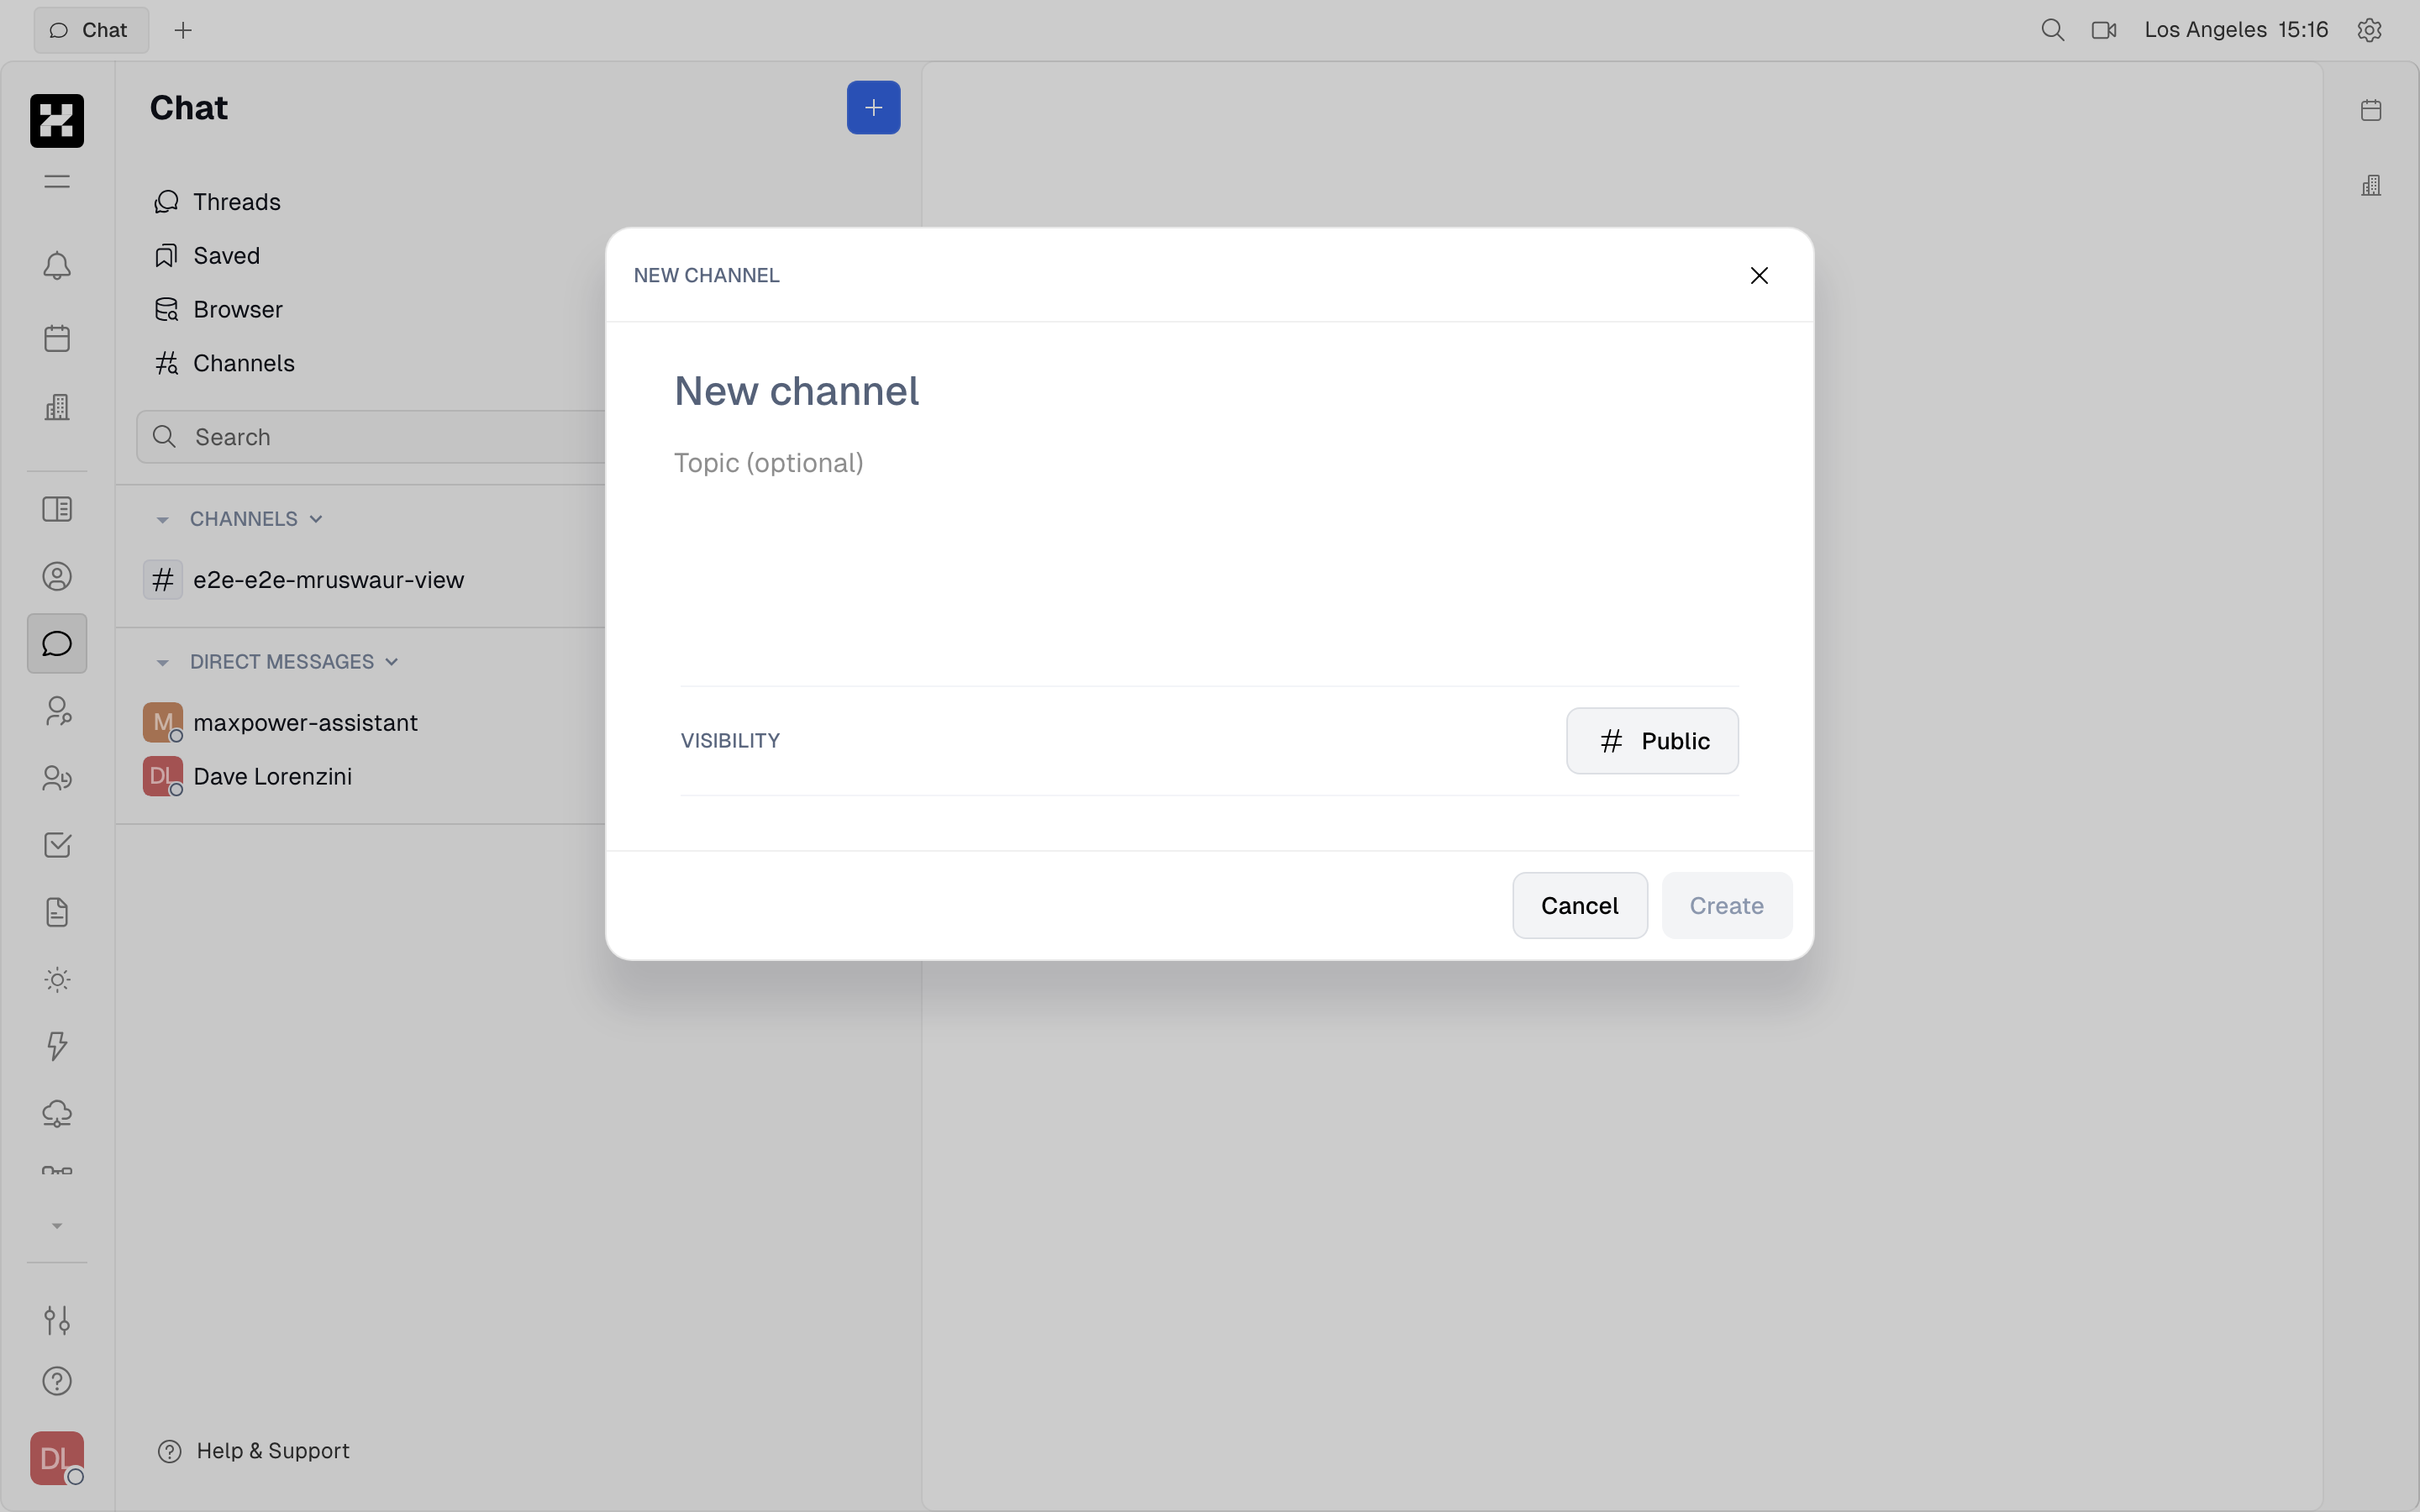Collapse the CHANNELS section triangle
Image resolution: width=2420 pixels, height=1512 pixels.
162,519
